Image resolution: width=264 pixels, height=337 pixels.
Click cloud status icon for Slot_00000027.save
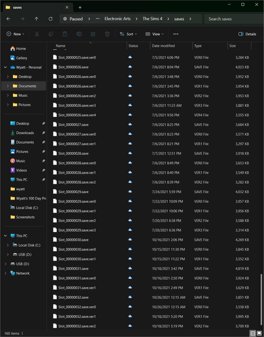click(x=130, y=124)
